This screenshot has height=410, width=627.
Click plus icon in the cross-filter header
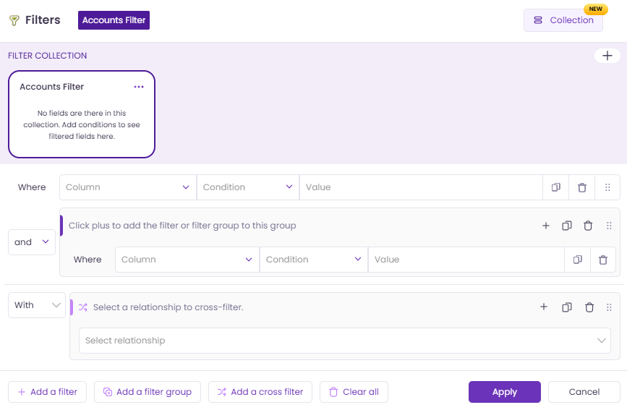(544, 307)
